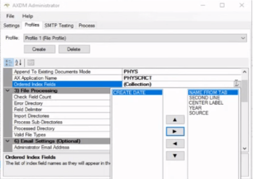The width and height of the screenshot is (253, 179).
Task: Click the Alphabetical sort toolbar icon
Action: click(x=19, y=63)
